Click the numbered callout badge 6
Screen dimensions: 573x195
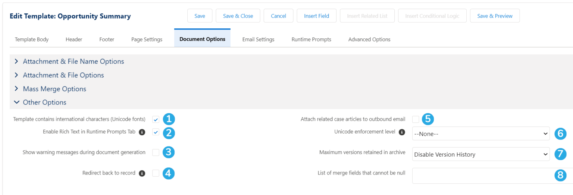click(x=560, y=133)
